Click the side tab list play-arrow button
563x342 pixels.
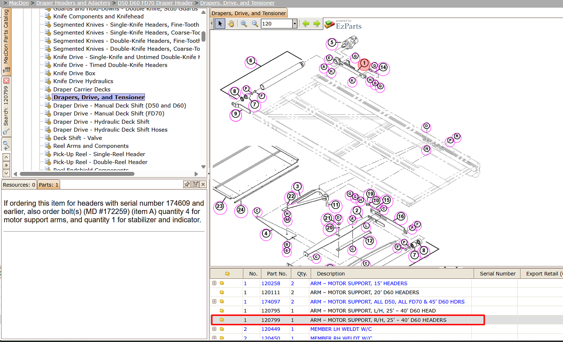click(x=6, y=165)
